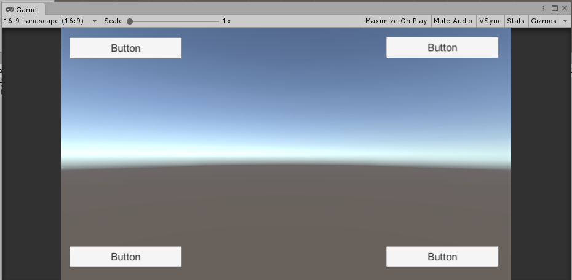Click the Scale slider handle
Viewport: 572px width, 280px height.
(130, 21)
